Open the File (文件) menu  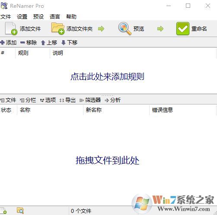[6, 17]
